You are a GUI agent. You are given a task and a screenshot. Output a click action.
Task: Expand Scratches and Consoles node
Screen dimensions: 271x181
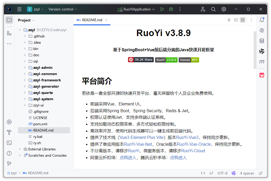(x=20, y=155)
